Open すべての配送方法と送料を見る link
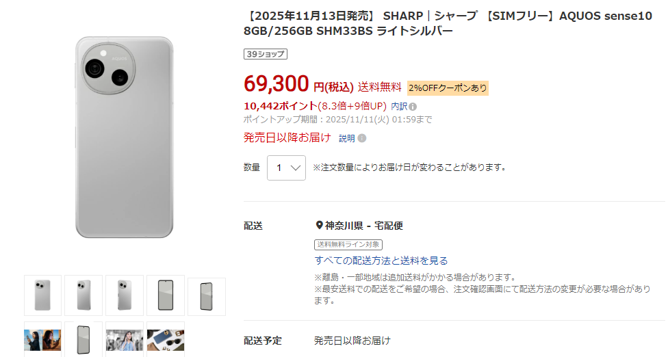The width and height of the screenshot is (668, 357). [381, 261]
